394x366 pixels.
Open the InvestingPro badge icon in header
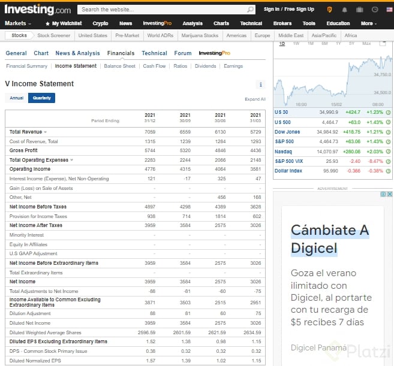point(329,10)
